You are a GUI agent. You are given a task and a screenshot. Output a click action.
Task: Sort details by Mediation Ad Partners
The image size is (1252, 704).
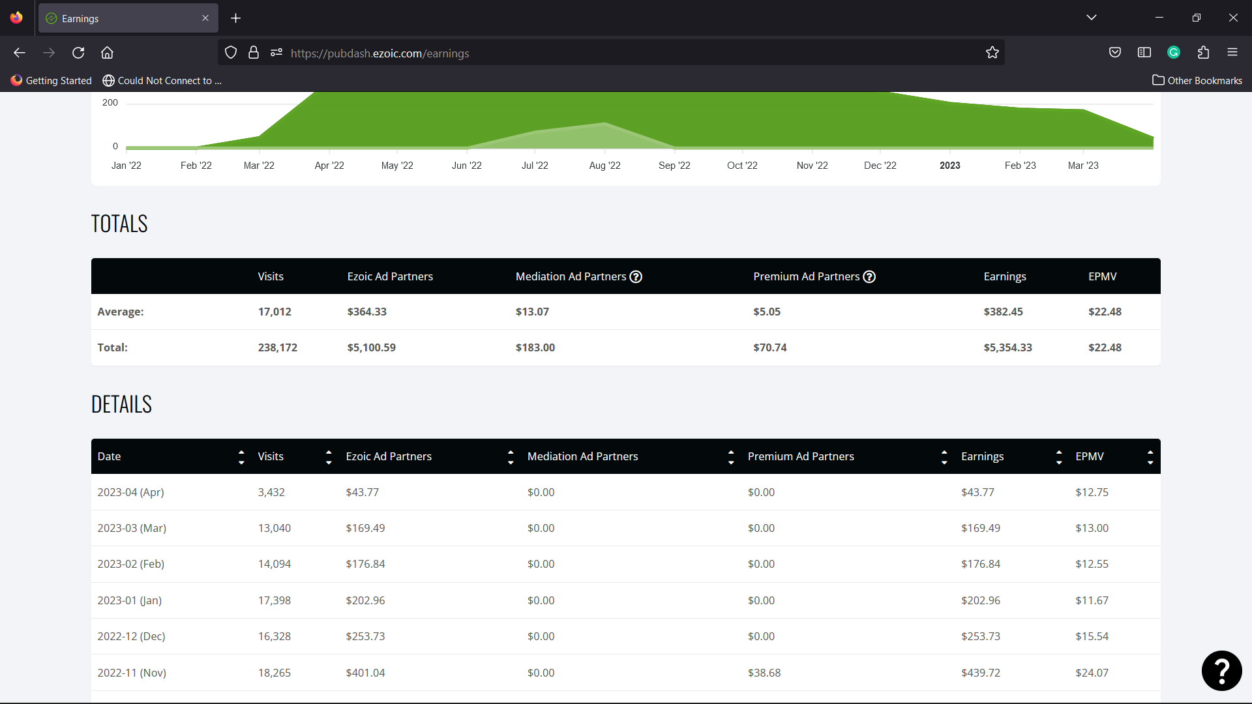click(730, 457)
